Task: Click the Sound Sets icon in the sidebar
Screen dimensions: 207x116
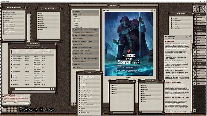Action: pos(195,24)
